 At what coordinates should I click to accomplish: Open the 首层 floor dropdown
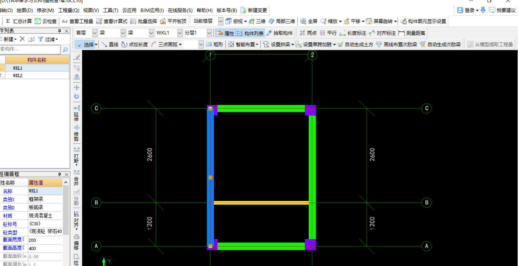95,33
